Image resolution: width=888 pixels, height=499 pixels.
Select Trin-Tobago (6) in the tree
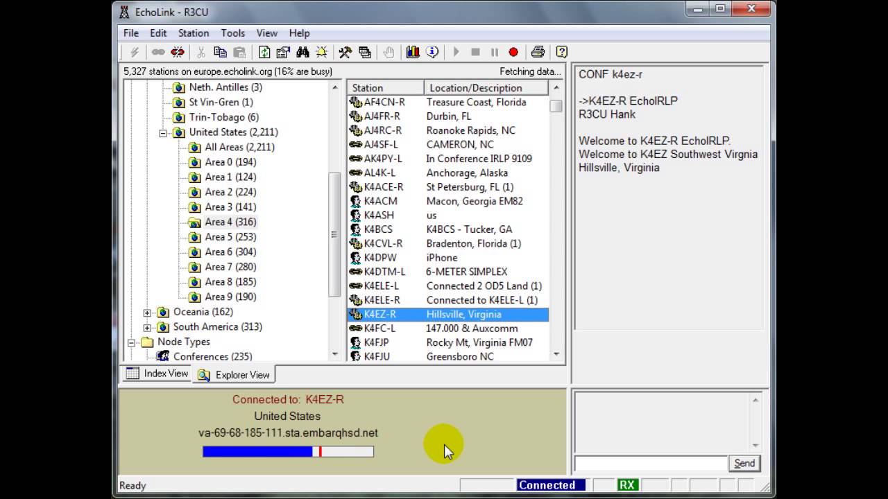(224, 117)
